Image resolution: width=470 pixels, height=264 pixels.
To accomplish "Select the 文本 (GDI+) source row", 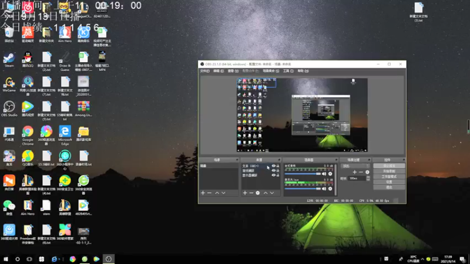I will tap(260, 166).
